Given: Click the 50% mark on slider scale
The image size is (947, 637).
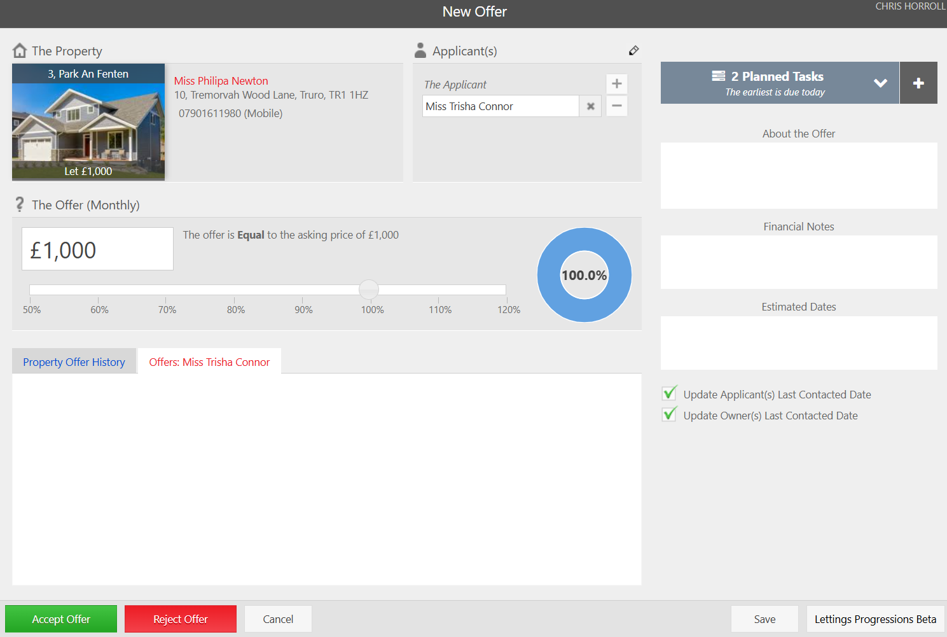Looking at the screenshot, I should (x=32, y=309).
